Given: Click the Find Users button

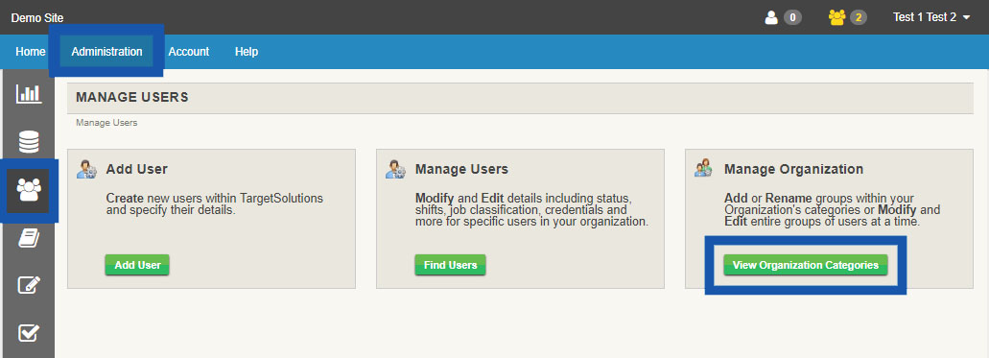Looking at the screenshot, I should pyautogui.click(x=450, y=265).
